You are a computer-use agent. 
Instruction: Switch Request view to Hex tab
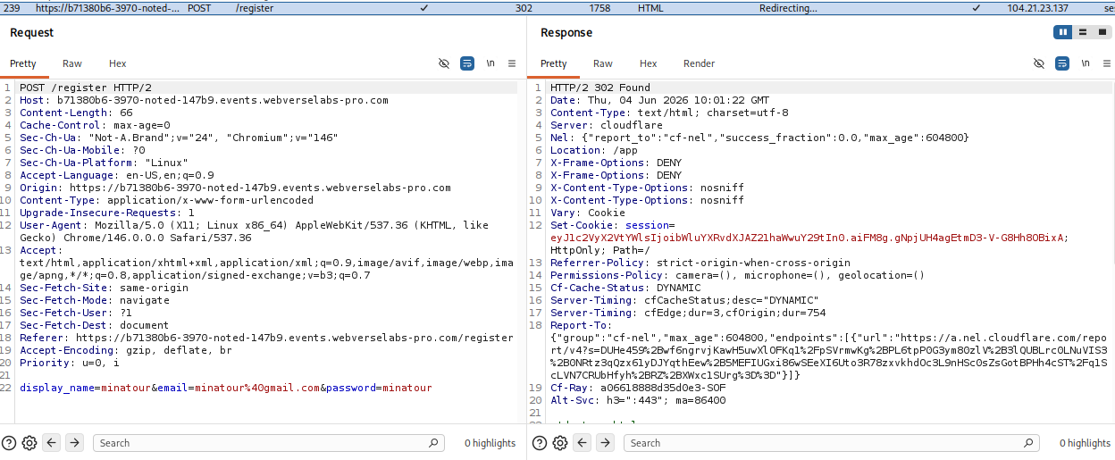pyautogui.click(x=118, y=63)
